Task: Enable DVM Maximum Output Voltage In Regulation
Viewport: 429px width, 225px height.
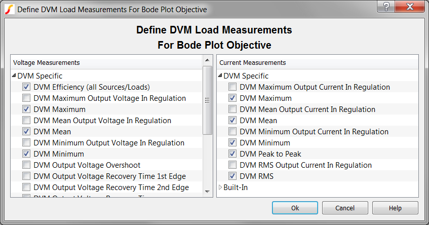Action: [x=26, y=98]
